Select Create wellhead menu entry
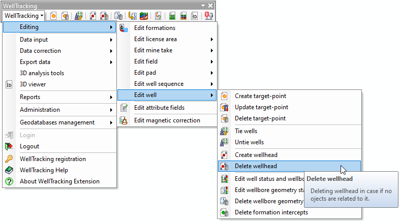This screenshot has height=222, width=400. [289, 155]
